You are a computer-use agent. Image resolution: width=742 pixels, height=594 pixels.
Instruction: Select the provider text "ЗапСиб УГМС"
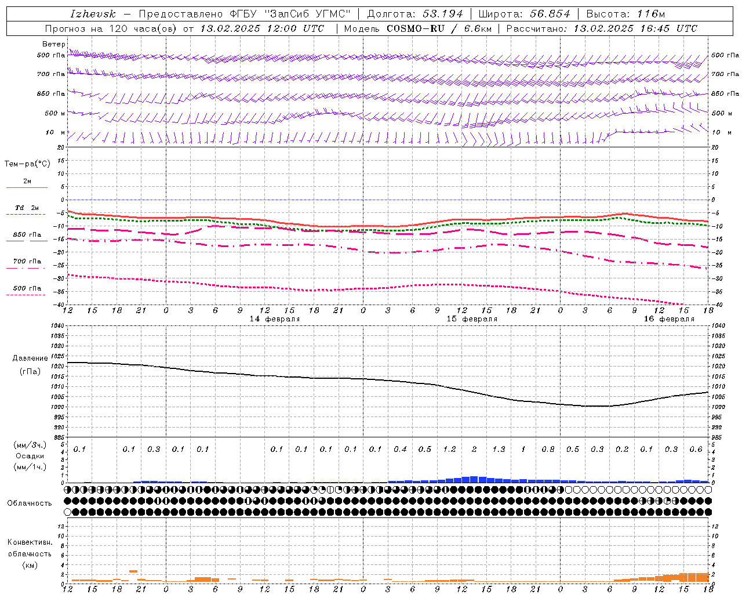tap(308, 14)
